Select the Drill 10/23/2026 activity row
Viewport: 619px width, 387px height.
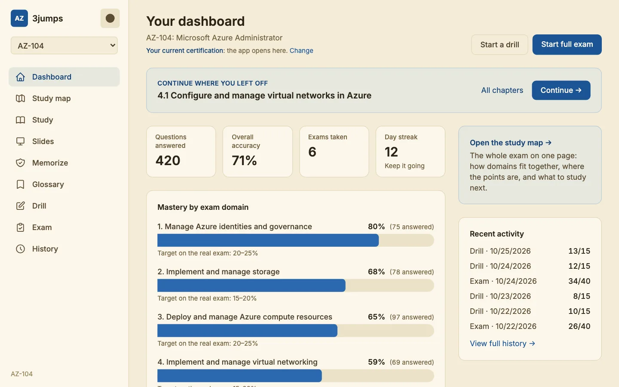click(x=530, y=296)
